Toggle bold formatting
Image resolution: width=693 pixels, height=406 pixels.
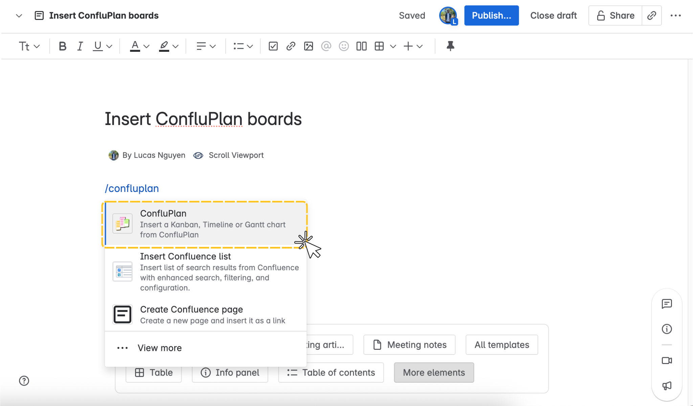[63, 46]
